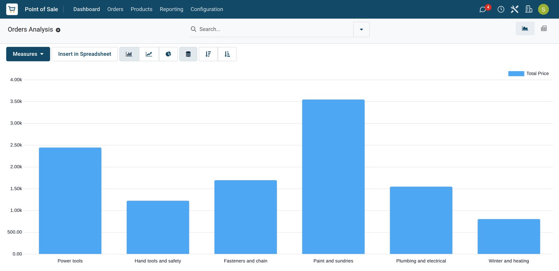Image resolution: width=559 pixels, height=271 pixels.
Task: Open the user avatar menu
Action: point(543,9)
